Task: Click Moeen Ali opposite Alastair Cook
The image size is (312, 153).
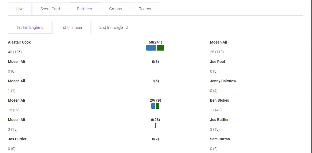Action: (218, 42)
